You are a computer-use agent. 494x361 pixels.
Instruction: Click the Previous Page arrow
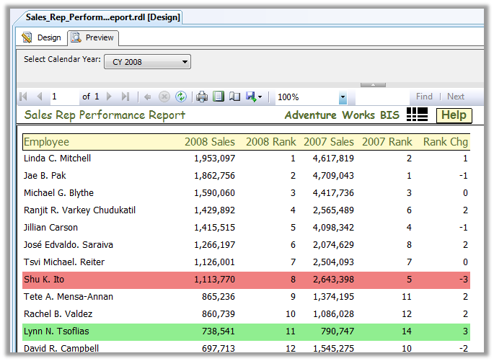39,97
